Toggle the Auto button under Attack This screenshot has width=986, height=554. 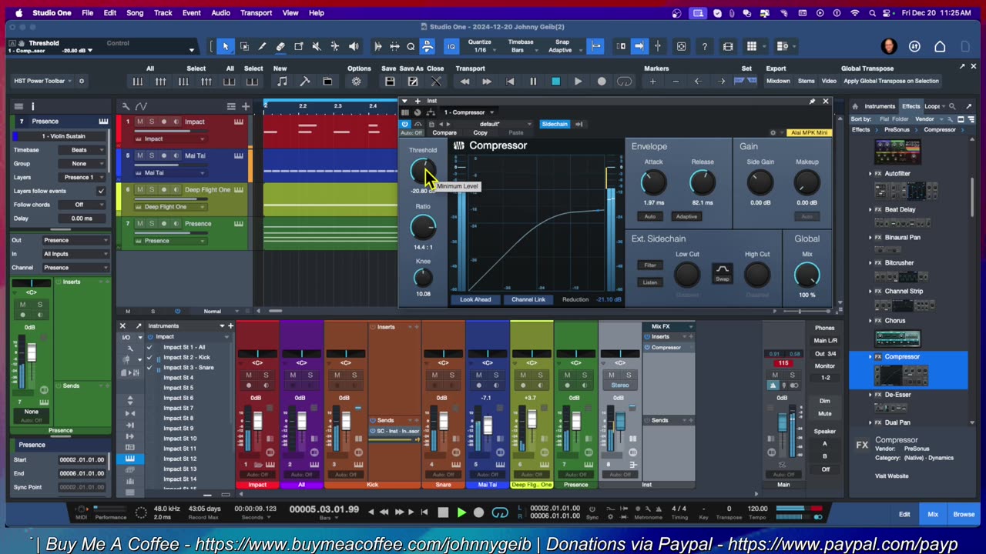coord(650,216)
